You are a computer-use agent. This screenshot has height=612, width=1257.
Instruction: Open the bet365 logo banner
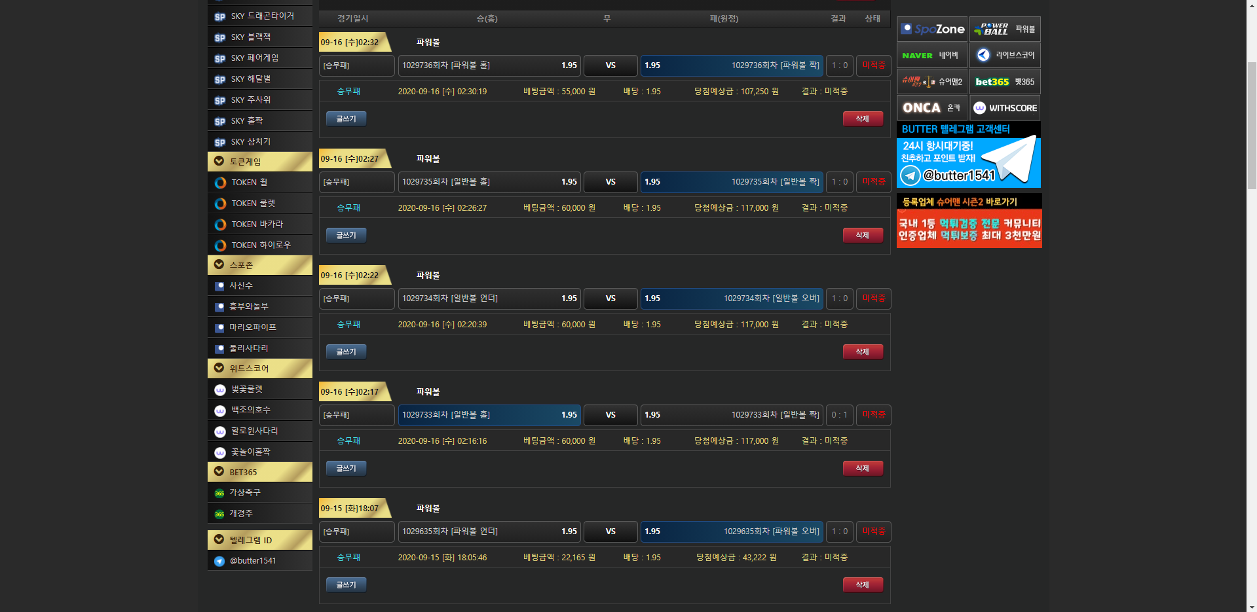pyautogui.click(x=1005, y=82)
